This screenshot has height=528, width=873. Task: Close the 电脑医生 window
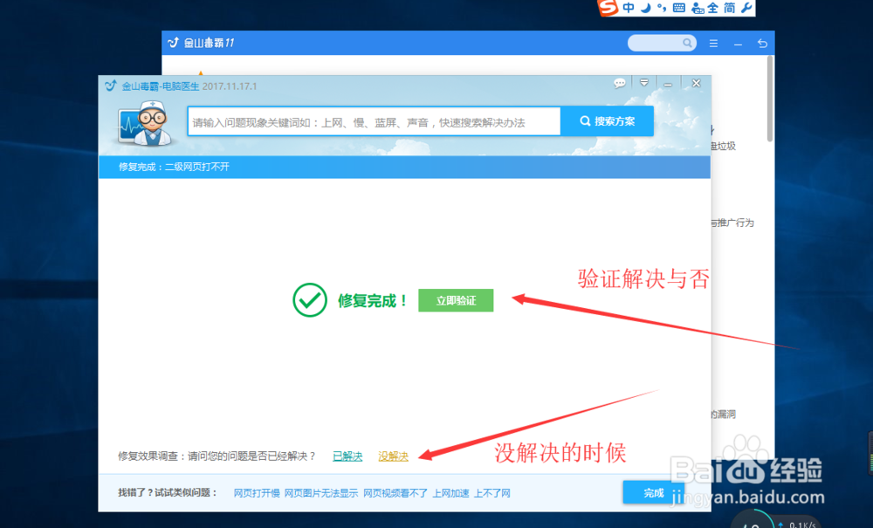tap(696, 83)
